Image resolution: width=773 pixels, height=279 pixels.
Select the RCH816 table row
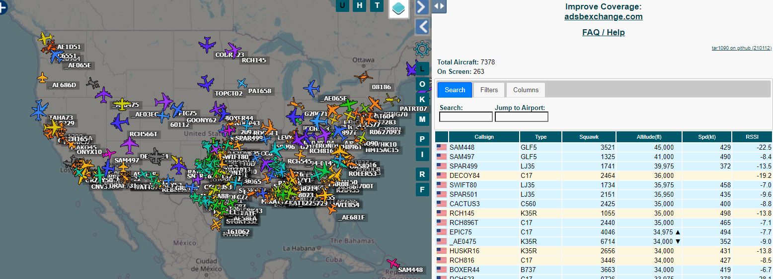pyautogui.click(x=604, y=260)
